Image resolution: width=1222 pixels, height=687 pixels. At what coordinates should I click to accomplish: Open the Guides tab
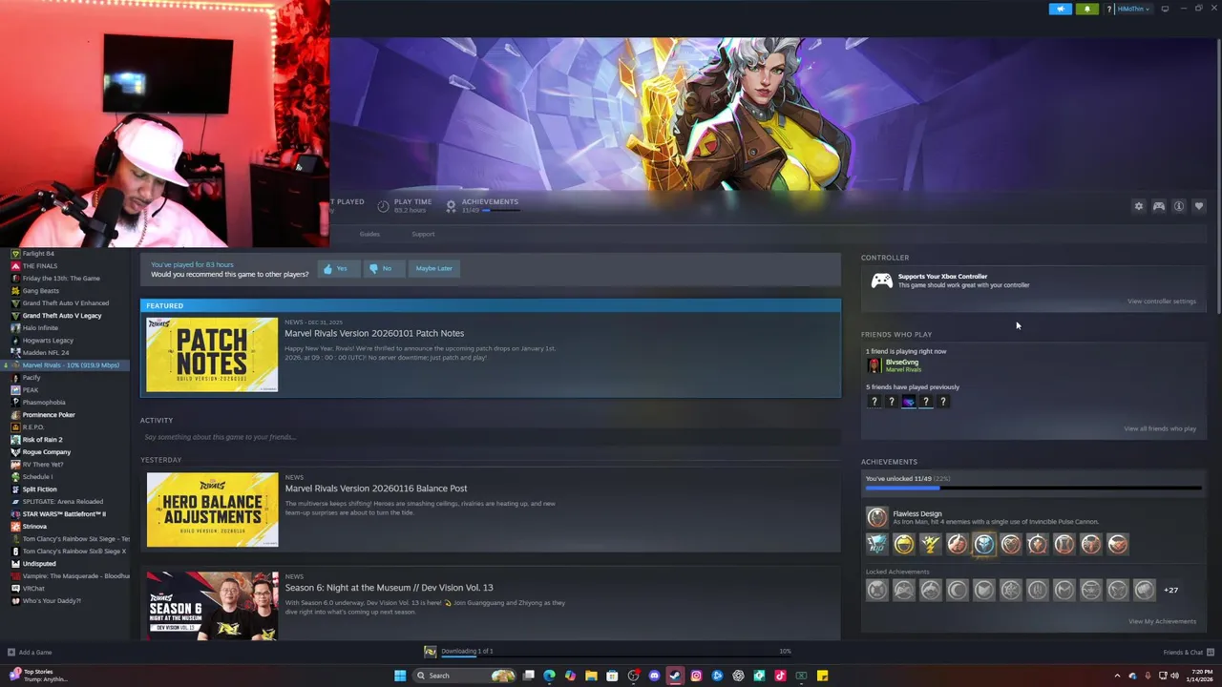click(369, 234)
